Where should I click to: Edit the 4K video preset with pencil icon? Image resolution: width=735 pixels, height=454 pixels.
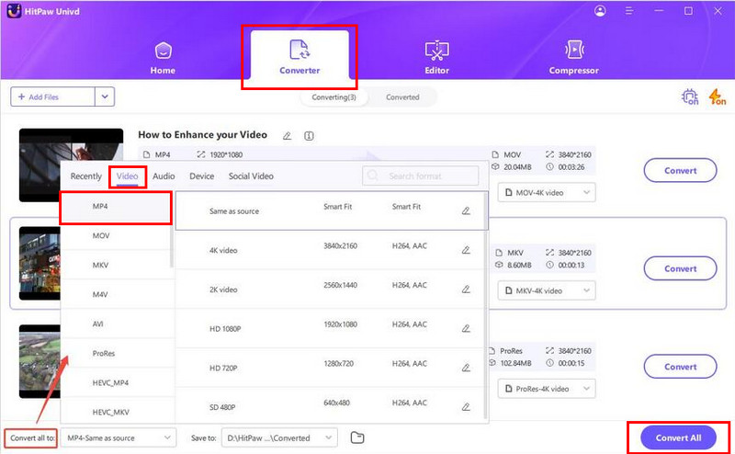pyautogui.click(x=466, y=250)
